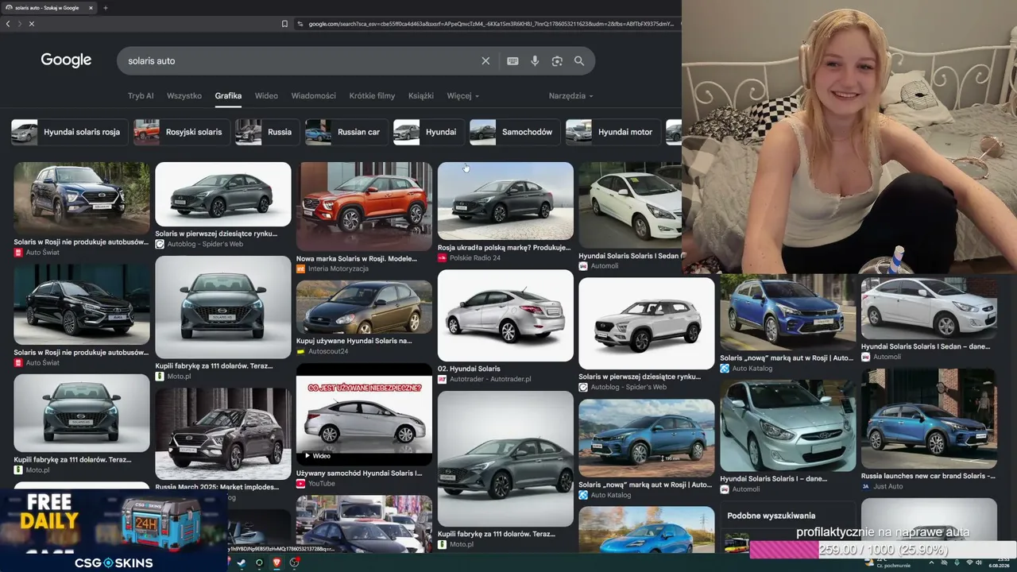1017x572 pixels.
Task: Apply the 'Hyundai motor' suggestion chip
Action: pos(613,132)
